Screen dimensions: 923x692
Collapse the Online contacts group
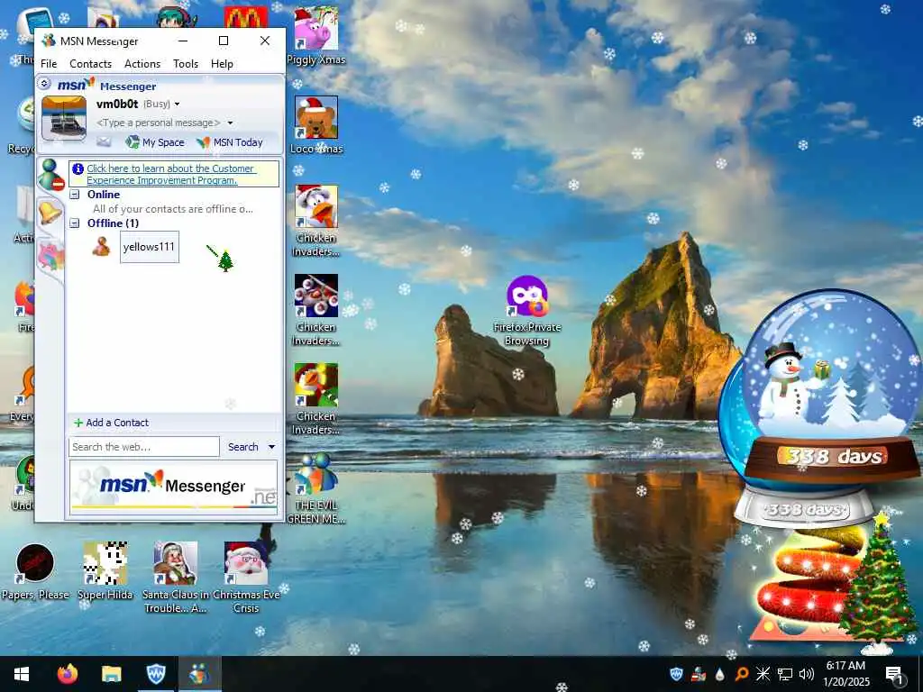[x=75, y=195]
